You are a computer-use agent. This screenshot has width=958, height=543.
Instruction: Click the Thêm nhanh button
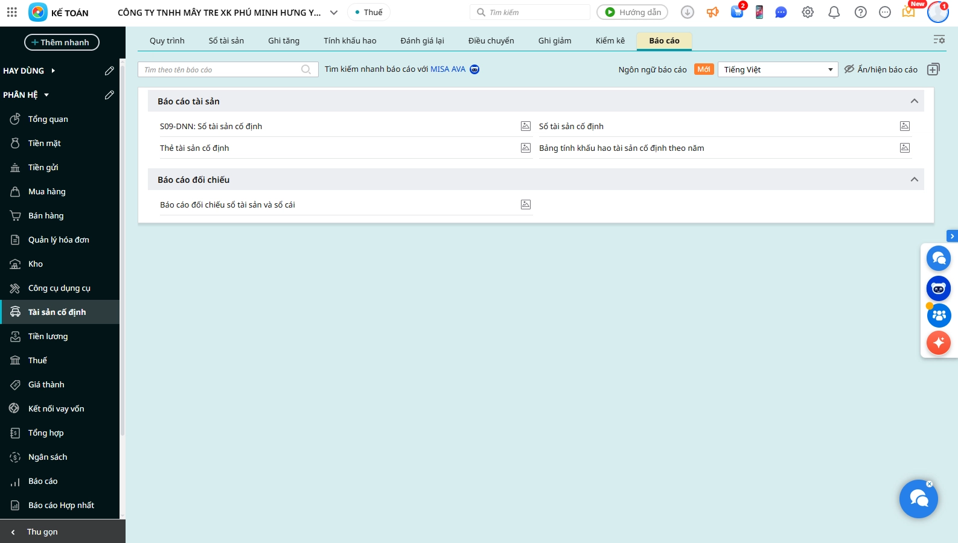click(62, 42)
